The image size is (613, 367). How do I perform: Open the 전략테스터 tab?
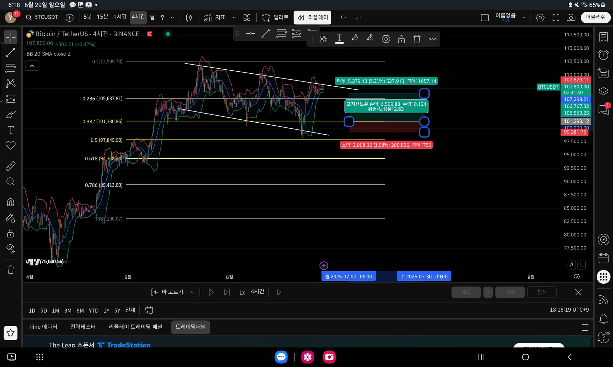click(83, 327)
